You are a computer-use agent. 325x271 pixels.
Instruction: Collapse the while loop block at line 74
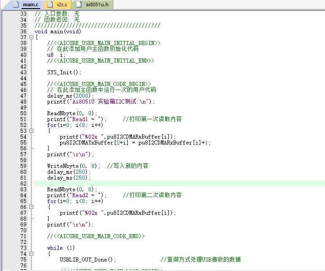[x=32, y=254]
